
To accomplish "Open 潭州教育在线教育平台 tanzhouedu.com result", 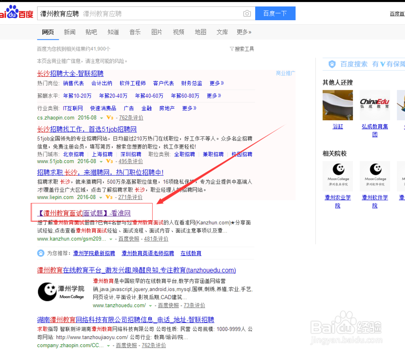I will [x=136, y=270].
